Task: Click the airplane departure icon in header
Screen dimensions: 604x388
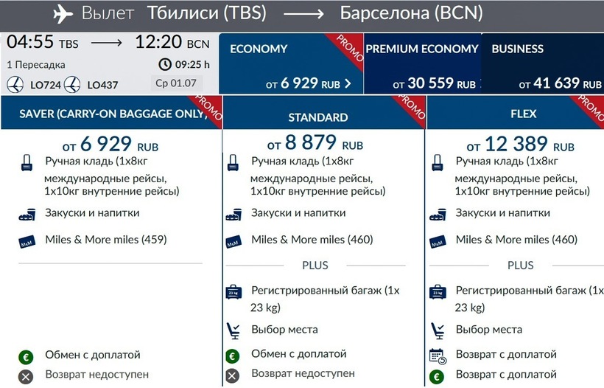Action: (x=64, y=14)
